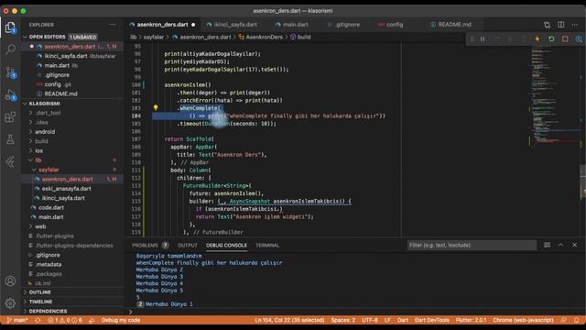Expand the ios folder
Viewport: 586px width, 330px height.
(38, 150)
